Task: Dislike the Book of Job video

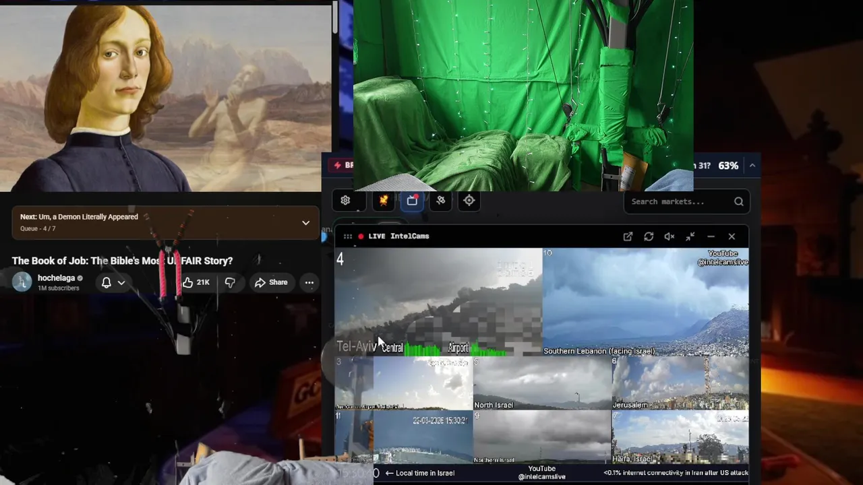Action: point(230,283)
